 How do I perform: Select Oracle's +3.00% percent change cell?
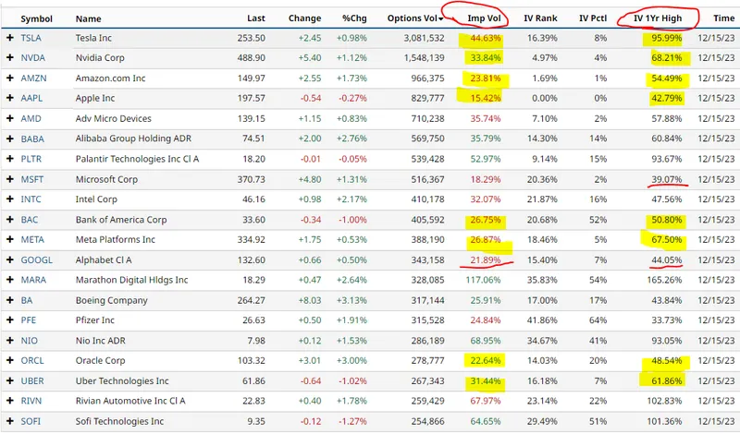click(351, 360)
